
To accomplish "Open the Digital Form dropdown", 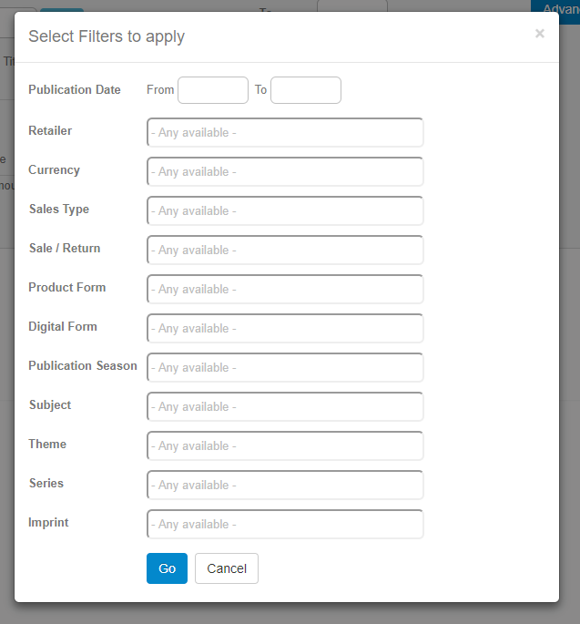I will [285, 328].
